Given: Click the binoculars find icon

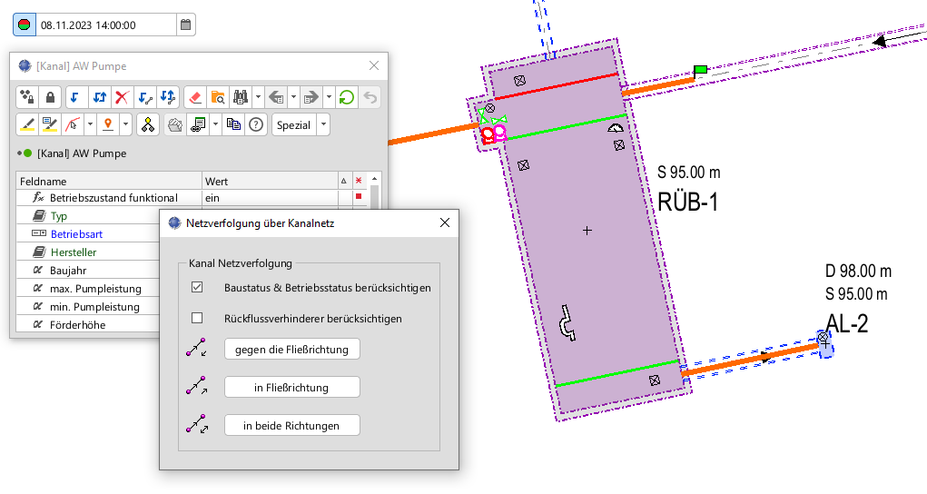Looking at the screenshot, I should pos(241,97).
